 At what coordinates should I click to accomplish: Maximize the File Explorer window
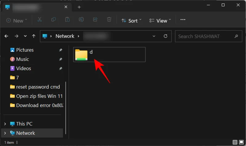[x=223, y=5]
